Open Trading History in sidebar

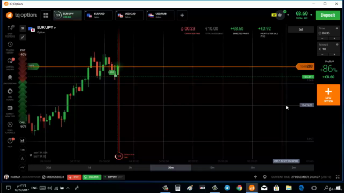point(10,47)
